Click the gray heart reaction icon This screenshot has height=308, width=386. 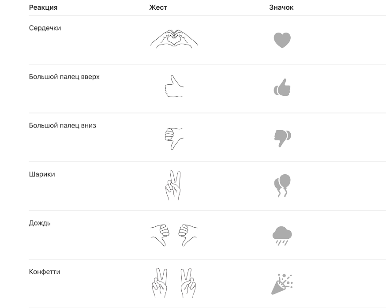282,40
